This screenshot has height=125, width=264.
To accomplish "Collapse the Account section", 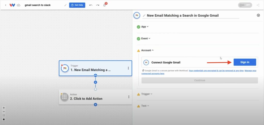I will [x=147, y=50].
